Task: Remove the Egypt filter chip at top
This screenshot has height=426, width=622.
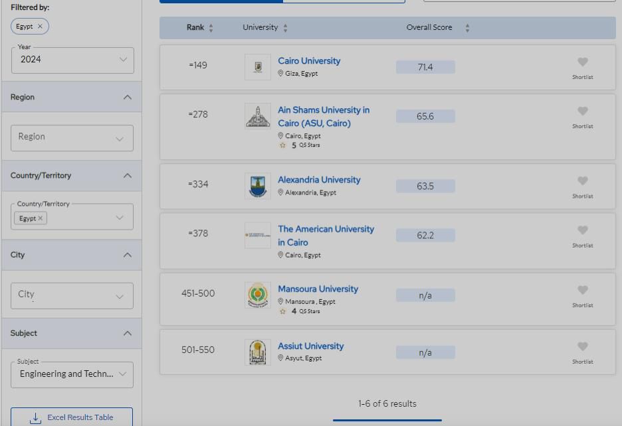Action: (40, 27)
